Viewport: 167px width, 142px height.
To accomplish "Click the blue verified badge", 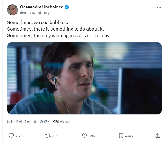I will tap(67, 7).
